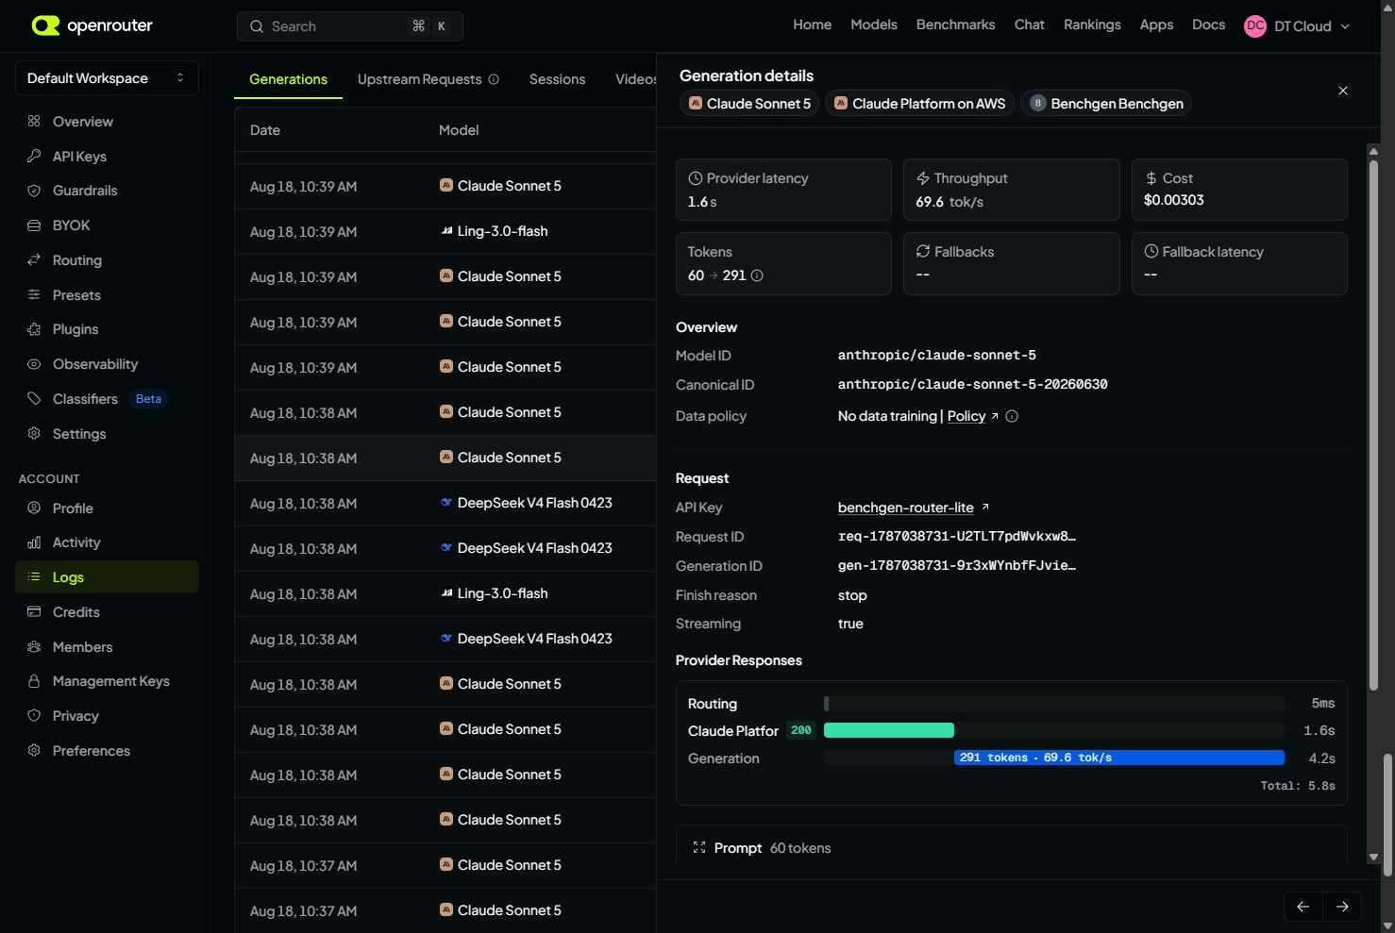Image resolution: width=1395 pixels, height=933 pixels.
Task: Click the green Claude Platform latency bar
Action: coord(889,730)
